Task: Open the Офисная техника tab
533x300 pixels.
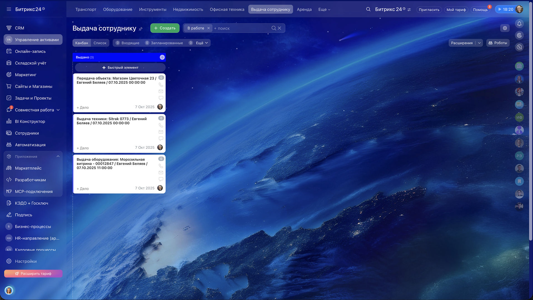Action: coord(227,9)
